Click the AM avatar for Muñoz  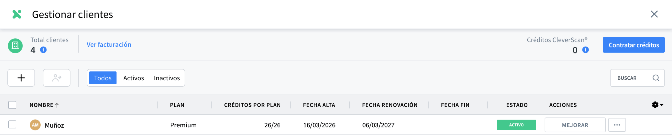[35, 125]
